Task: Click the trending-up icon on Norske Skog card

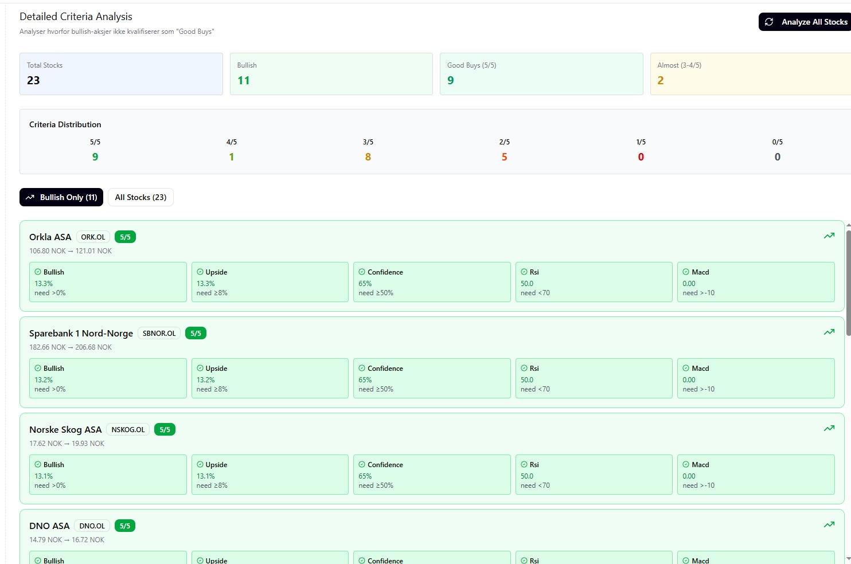Action: [829, 428]
